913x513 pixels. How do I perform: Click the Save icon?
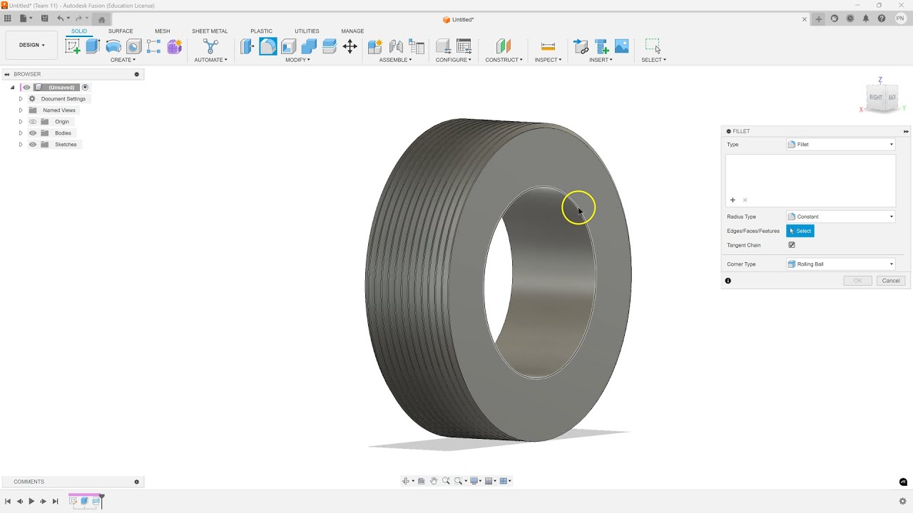coord(45,19)
